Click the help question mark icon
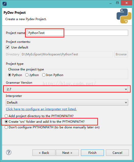134x162 pixels. 9,152
